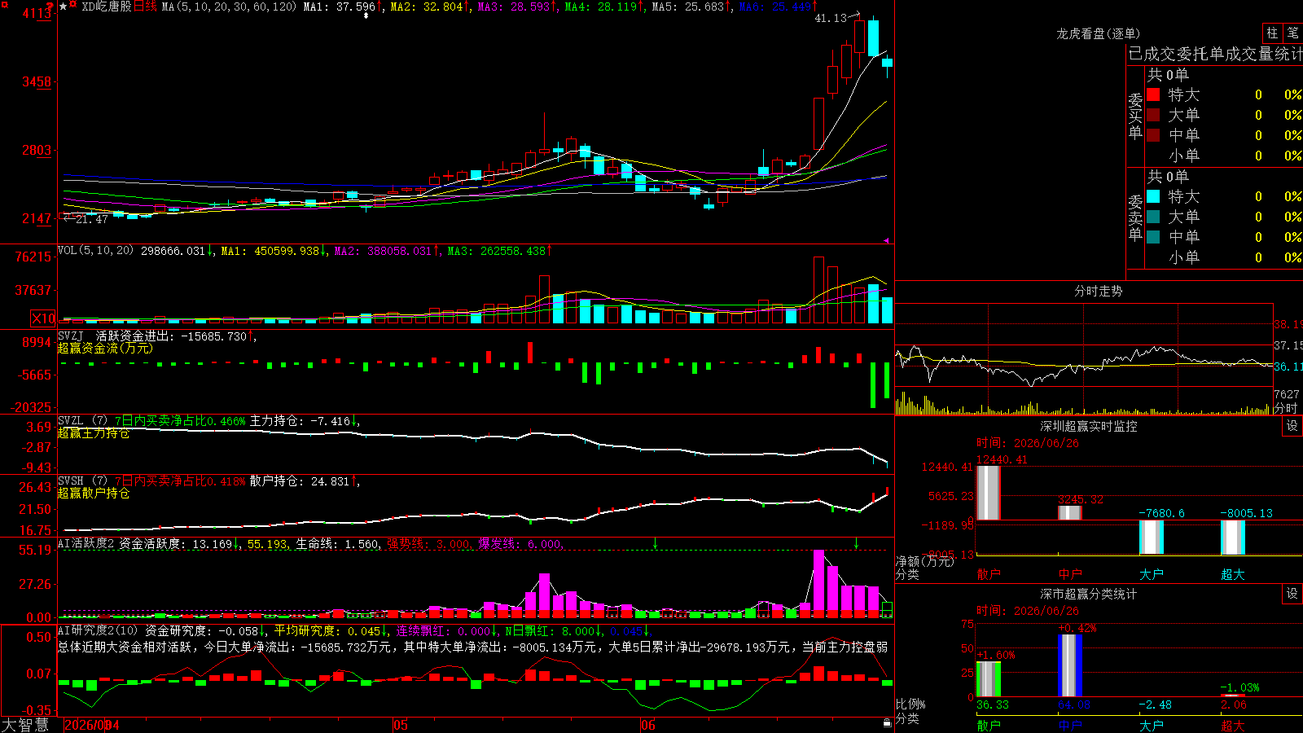This screenshot has height=733, width=1303.
Task: Click the 日线 period label
Action: 145,7
